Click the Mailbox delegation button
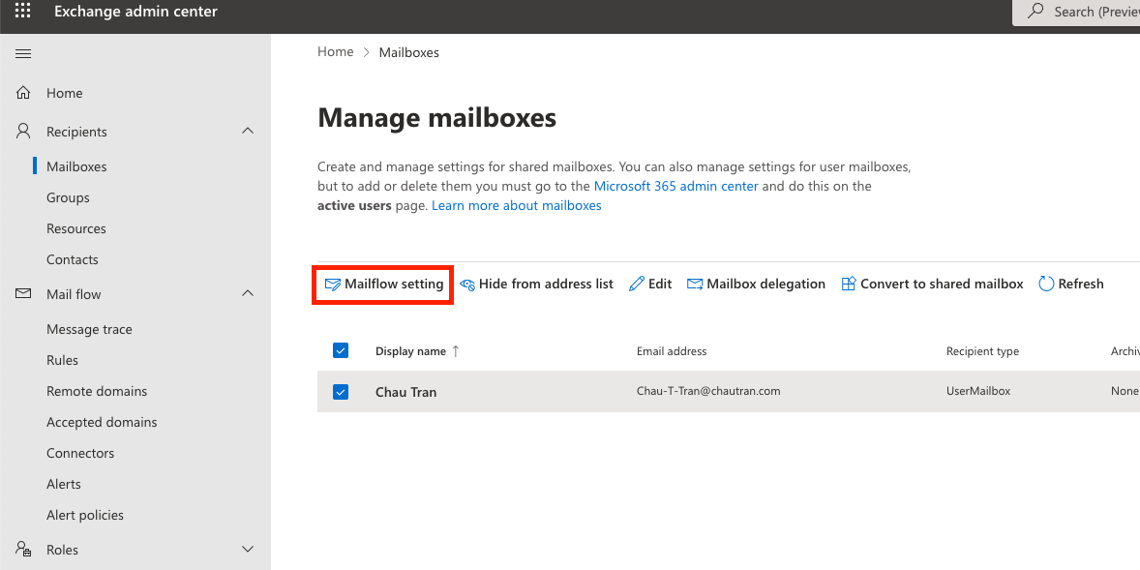Image resolution: width=1140 pixels, height=570 pixels. [x=756, y=285]
